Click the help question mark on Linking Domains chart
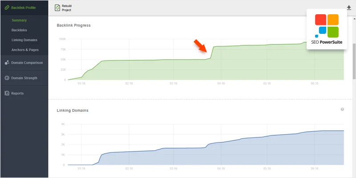 342,109
